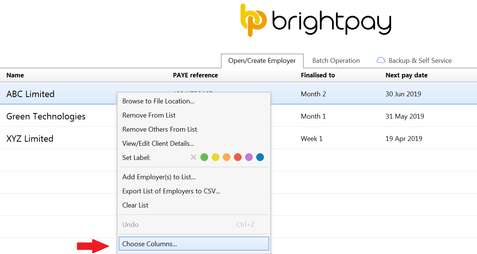Image resolution: width=477 pixels, height=254 pixels.
Task: Set the blue label colour
Action: 260,157
